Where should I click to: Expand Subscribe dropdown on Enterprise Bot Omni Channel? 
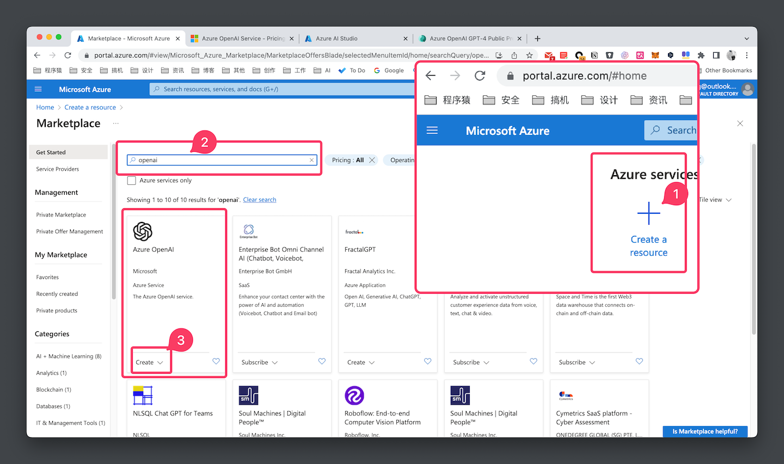click(260, 362)
